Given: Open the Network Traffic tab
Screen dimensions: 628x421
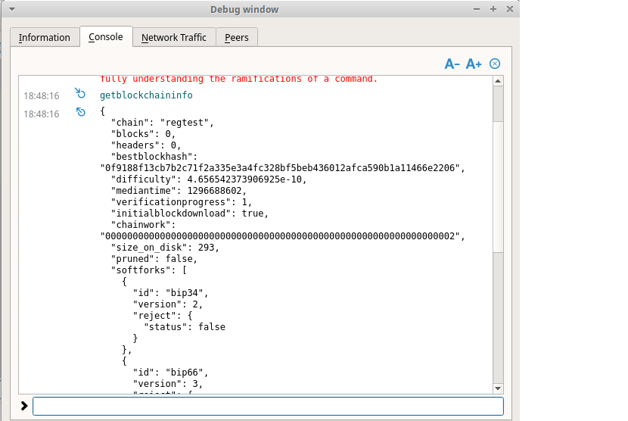Looking at the screenshot, I should click(x=174, y=37).
